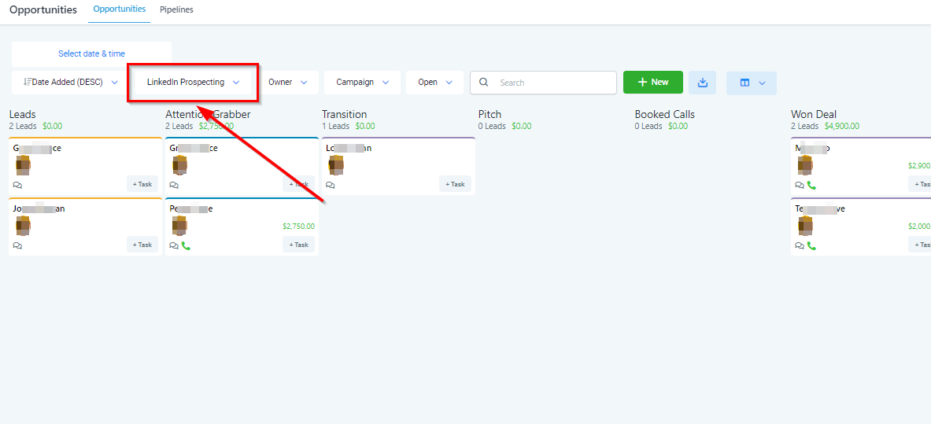
Task: Click the green New button
Action: click(652, 83)
